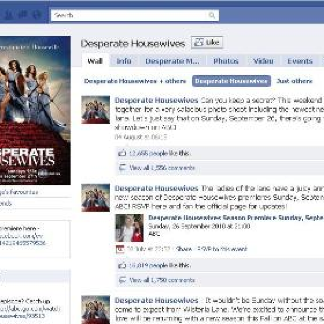Switch to the Events tab
This screenshot has height=324, width=324.
pos(300,61)
